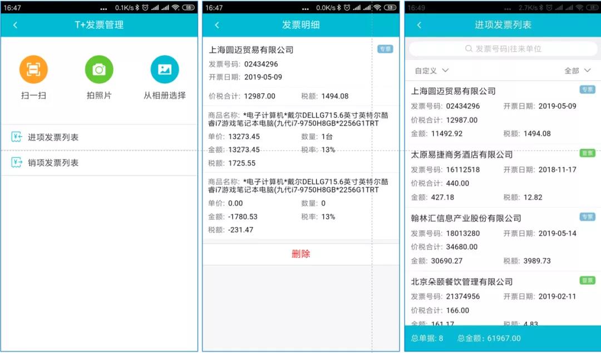601x353 pixels.
Task: Go back from 发票明细 screen
Action: click(x=217, y=25)
